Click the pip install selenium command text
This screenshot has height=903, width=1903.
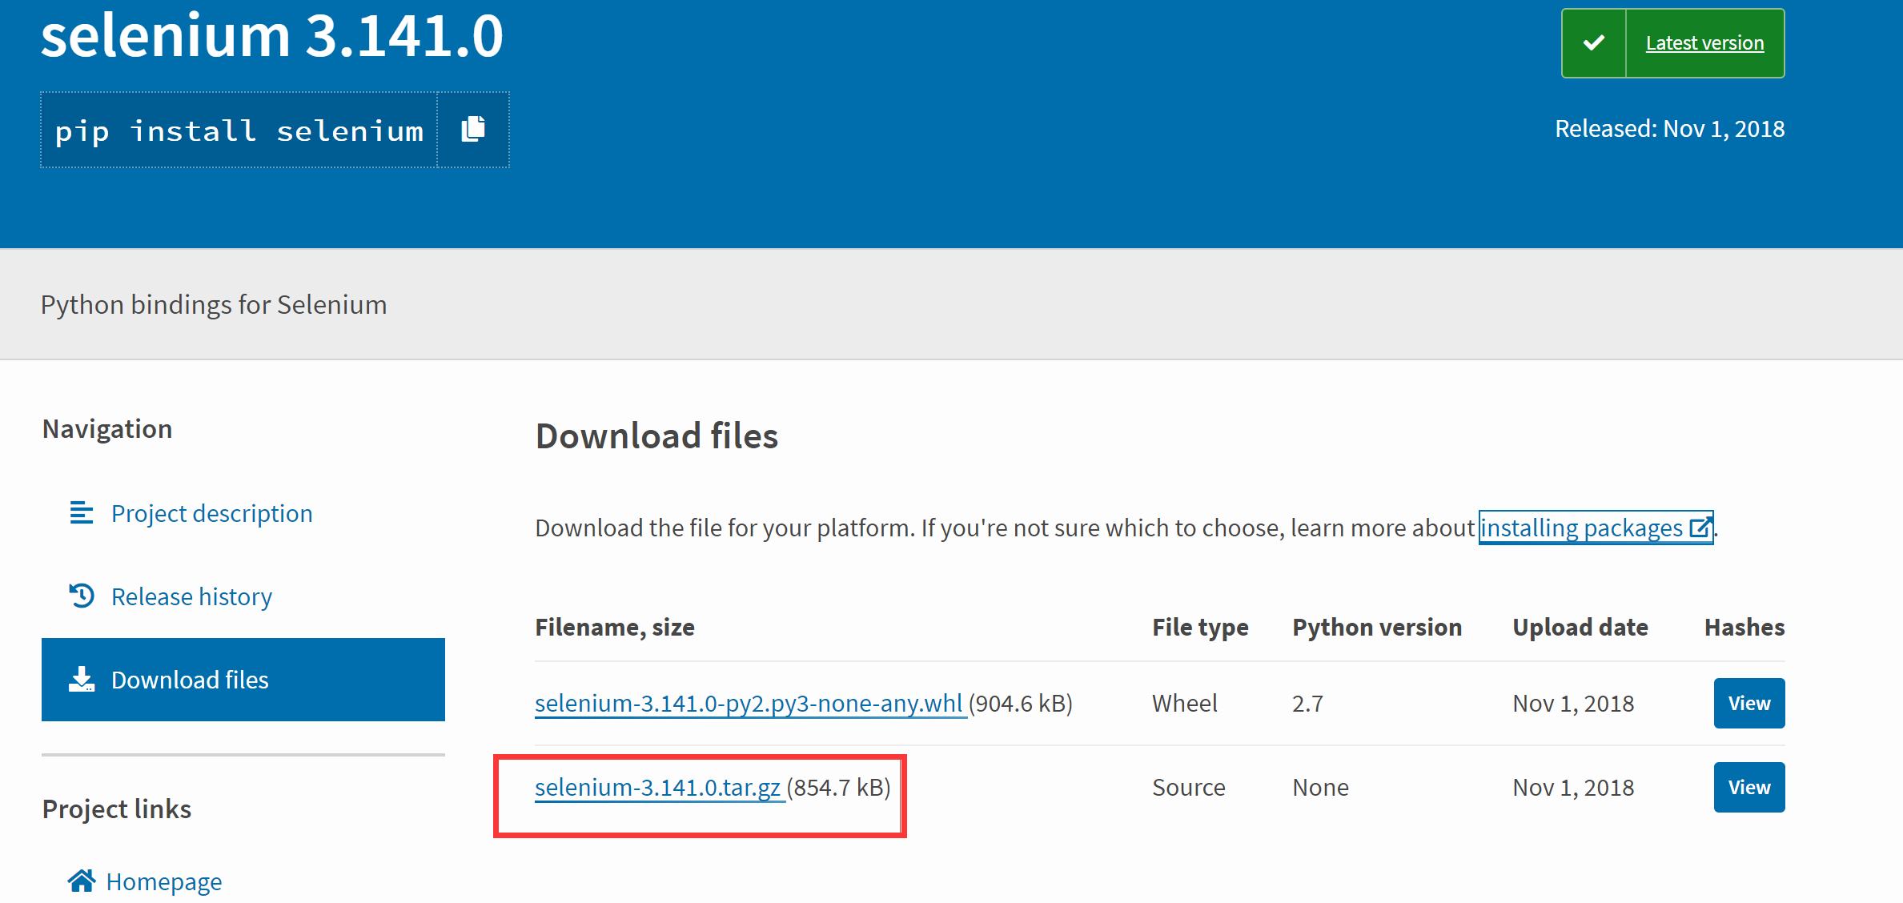pyautogui.click(x=239, y=130)
